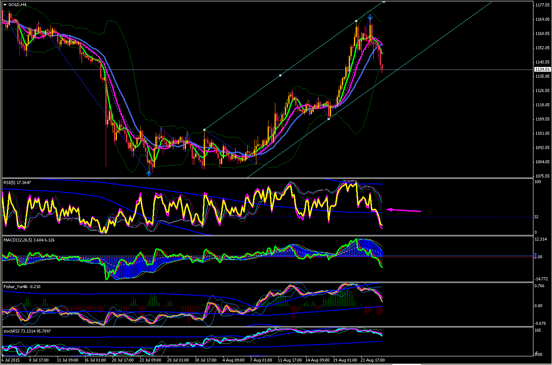Click the 20 Jul 17:00 time label
552x365 pixels.
point(123,360)
